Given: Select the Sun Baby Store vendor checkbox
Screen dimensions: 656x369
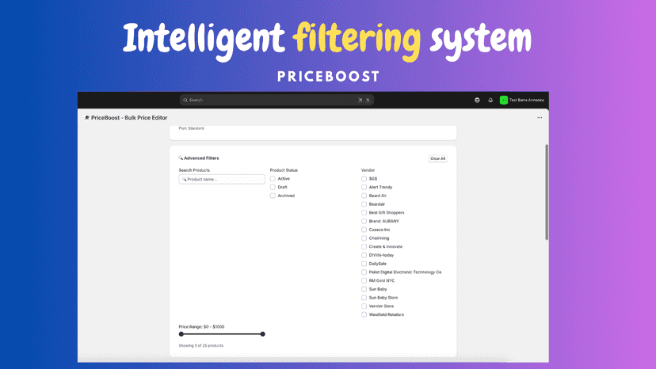Looking at the screenshot, I should pyautogui.click(x=364, y=298).
